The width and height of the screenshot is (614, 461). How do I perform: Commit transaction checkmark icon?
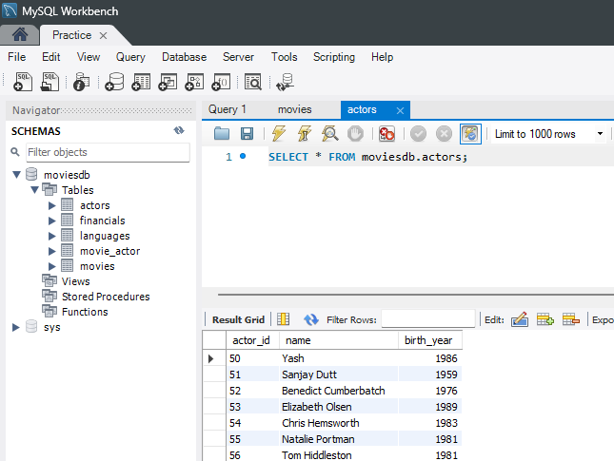coord(418,134)
